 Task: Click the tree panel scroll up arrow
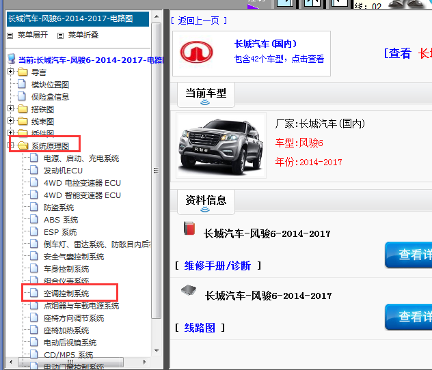tap(157, 16)
